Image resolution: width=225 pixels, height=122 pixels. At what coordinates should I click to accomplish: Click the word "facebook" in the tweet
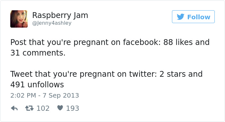(x=142, y=42)
